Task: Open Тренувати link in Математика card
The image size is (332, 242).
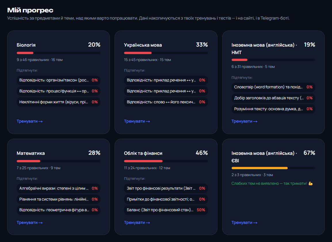Action: click(30, 222)
